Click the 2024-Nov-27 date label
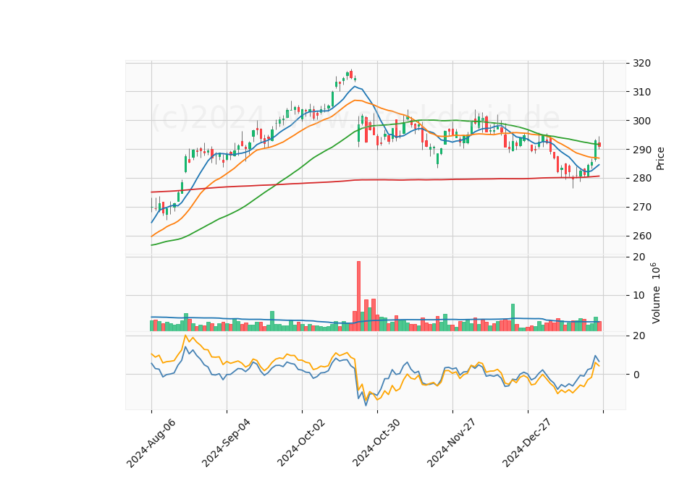This screenshot has height=499, width=695. (452, 443)
